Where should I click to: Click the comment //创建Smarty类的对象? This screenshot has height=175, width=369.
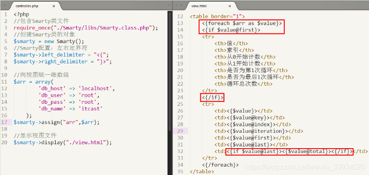coord(45,35)
